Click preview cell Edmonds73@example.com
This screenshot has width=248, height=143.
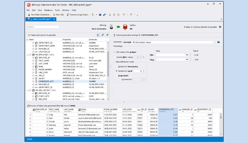[90, 115]
